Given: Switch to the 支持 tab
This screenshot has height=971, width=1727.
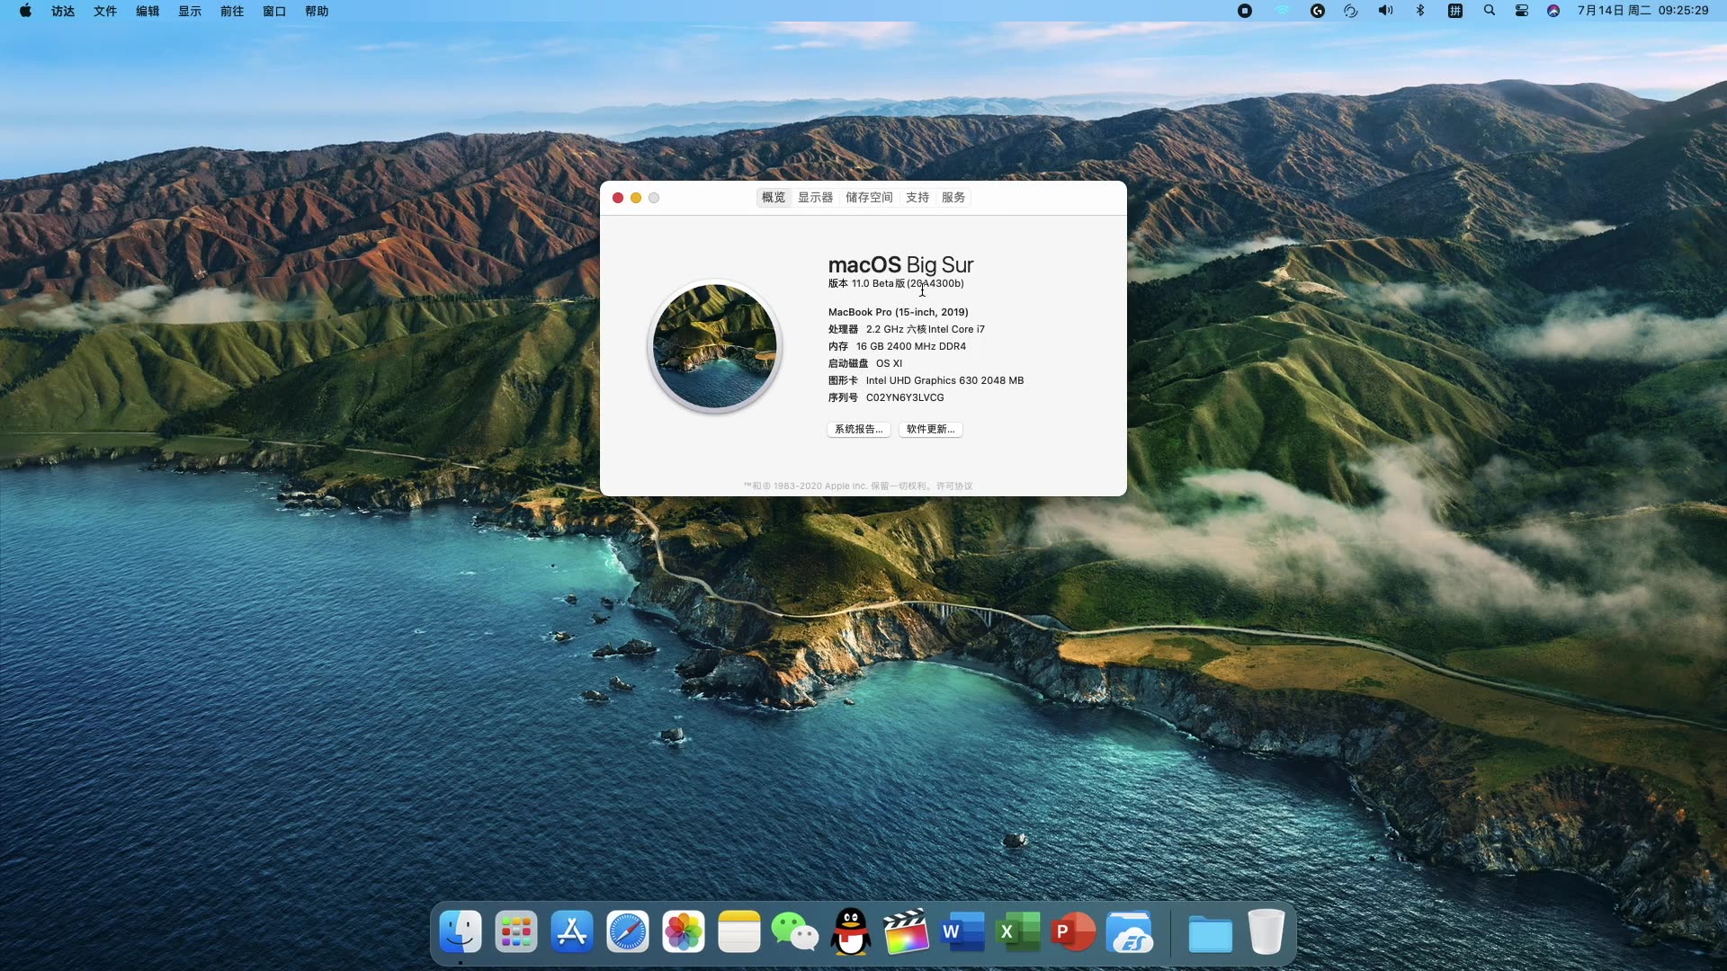Looking at the screenshot, I should pos(917,197).
